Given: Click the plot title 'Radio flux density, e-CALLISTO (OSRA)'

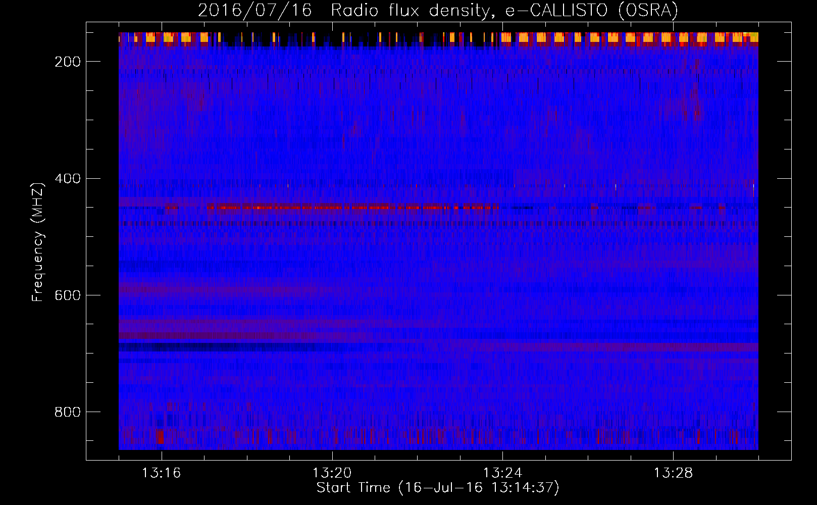Looking at the screenshot, I should 504,11.
